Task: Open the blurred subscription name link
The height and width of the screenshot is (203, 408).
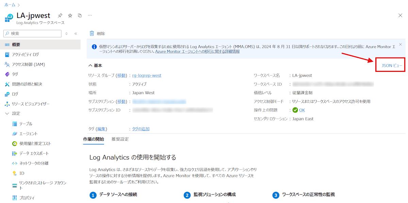Action: point(159,101)
